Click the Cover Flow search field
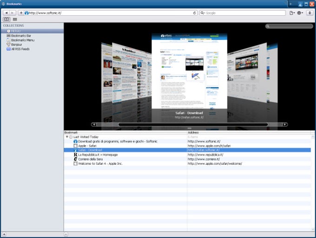Screen dimensions: 316x238 click(289, 26)
